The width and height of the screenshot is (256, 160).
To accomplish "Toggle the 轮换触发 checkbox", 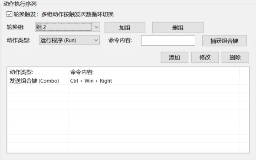I will [9, 14].
